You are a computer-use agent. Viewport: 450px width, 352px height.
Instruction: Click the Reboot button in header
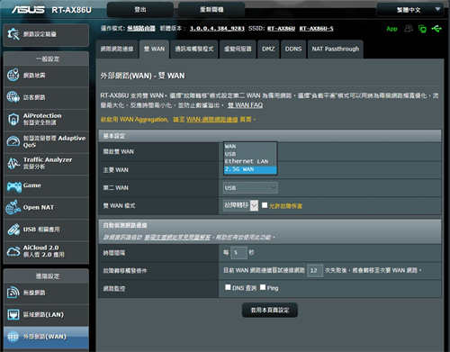coord(211,10)
